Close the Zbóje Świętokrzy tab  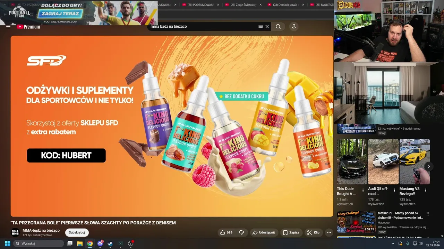click(261, 5)
